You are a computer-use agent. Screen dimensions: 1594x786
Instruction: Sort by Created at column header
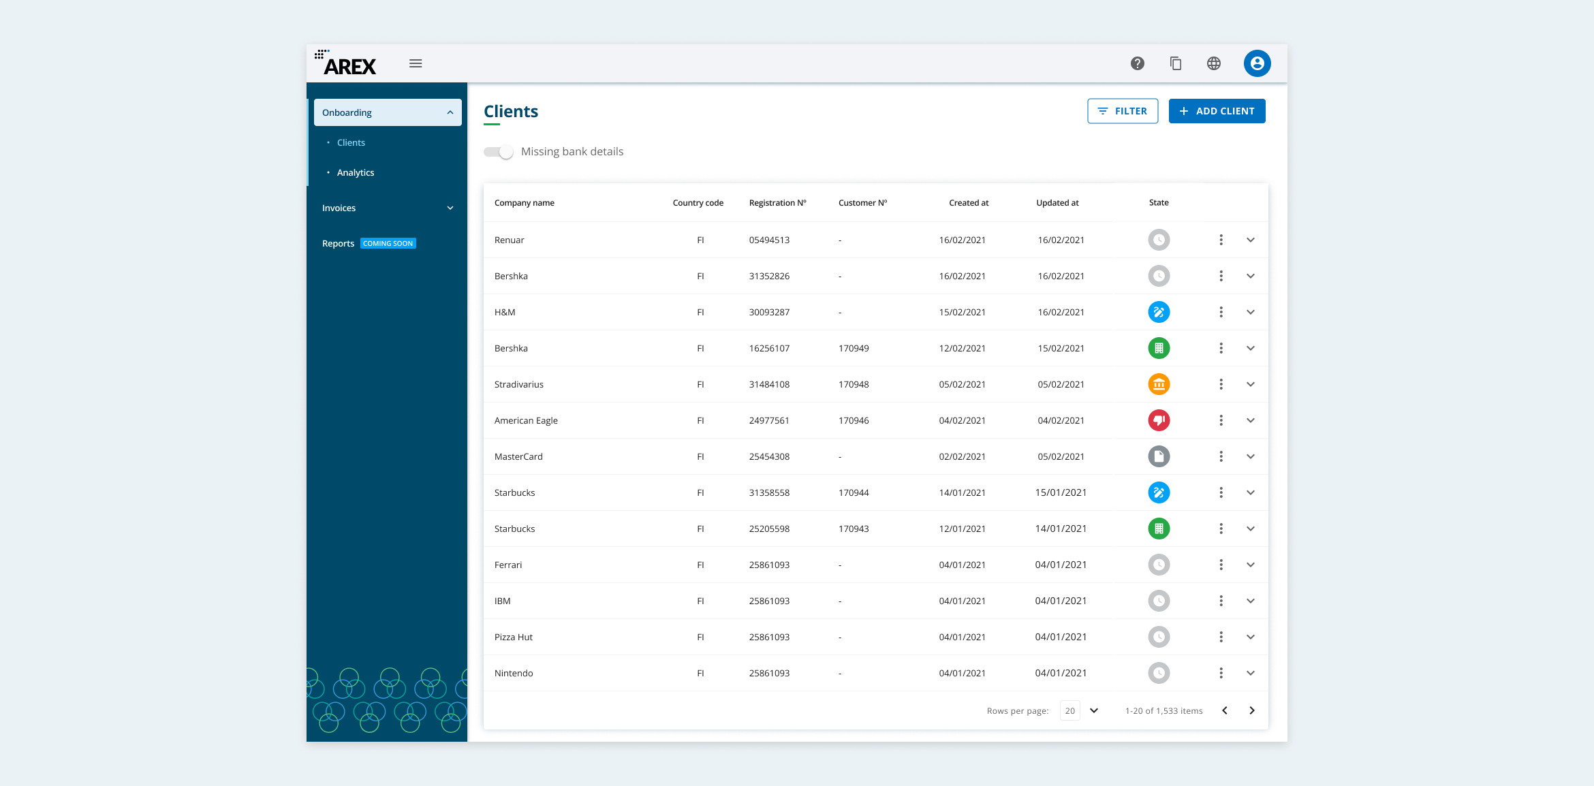coord(969,203)
